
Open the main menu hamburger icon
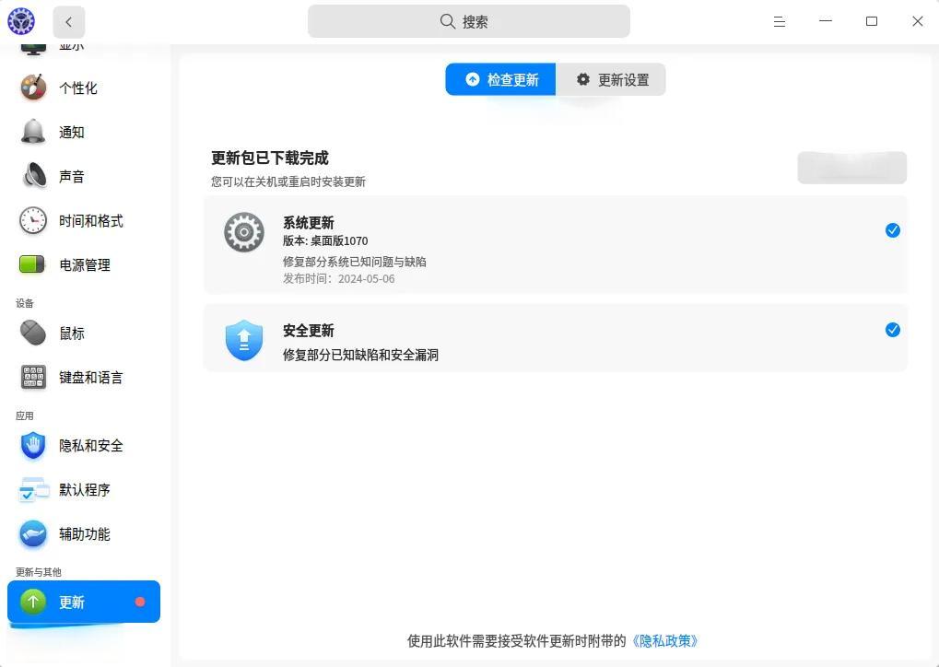coord(780,21)
